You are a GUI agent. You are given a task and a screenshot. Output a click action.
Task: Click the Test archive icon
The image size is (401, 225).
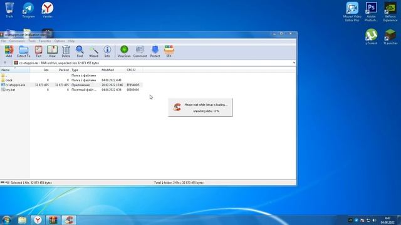39,51
